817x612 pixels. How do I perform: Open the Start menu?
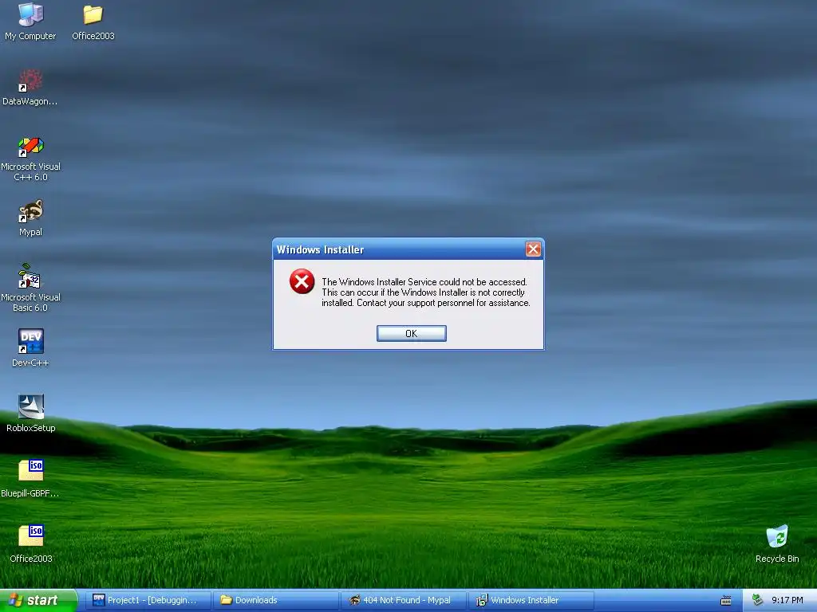click(x=38, y=600)
